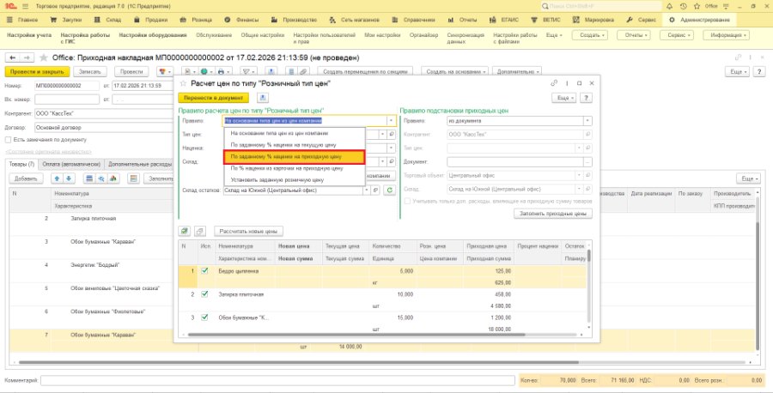The height and width of the screenshot is (393, 773).
Task: Click the move row down arrow icon
Action: (x=69, y=178)
